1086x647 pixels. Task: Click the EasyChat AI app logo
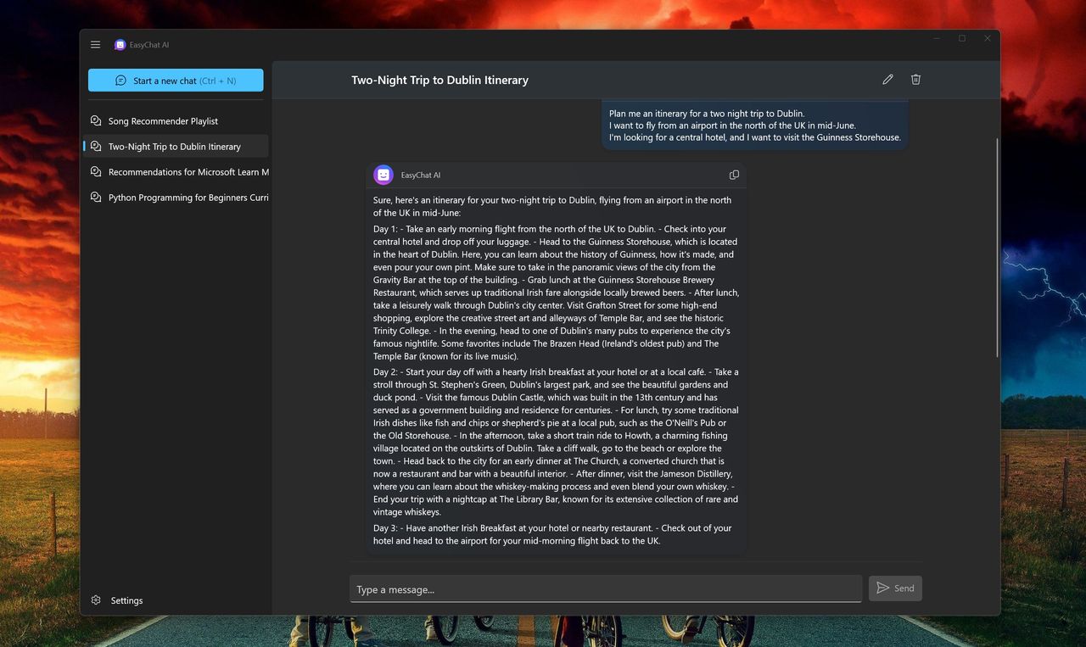120,45
